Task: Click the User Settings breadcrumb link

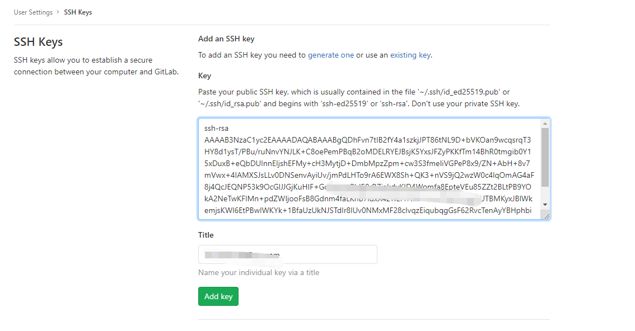Action: (33, 12)
